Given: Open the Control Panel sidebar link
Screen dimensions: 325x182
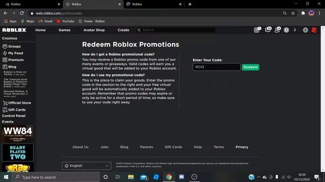Looking at the screenshot, I should point(14,116).
